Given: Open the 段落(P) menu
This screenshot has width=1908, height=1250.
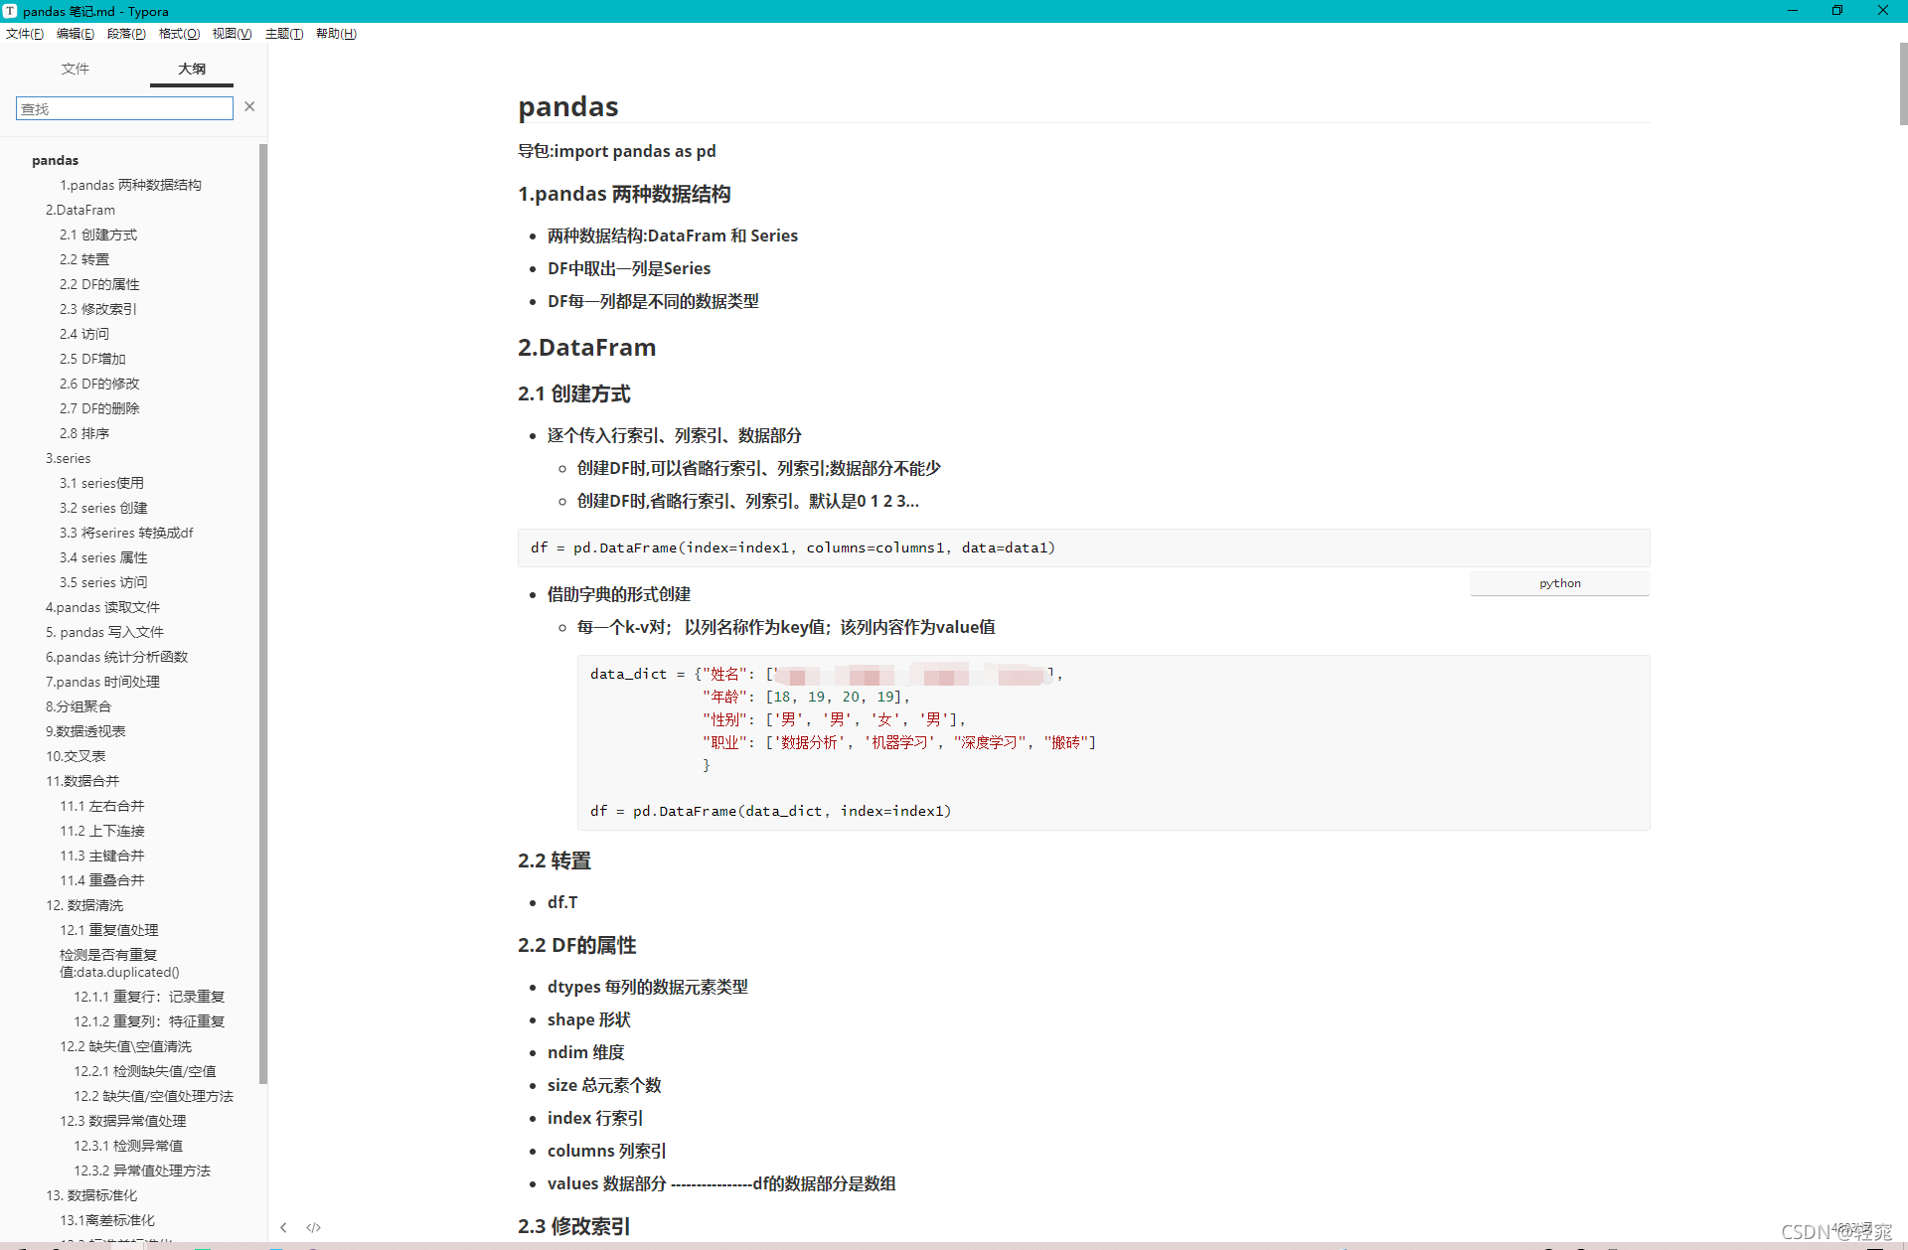Looking at the screenshot, I should [x=126, y=34].
